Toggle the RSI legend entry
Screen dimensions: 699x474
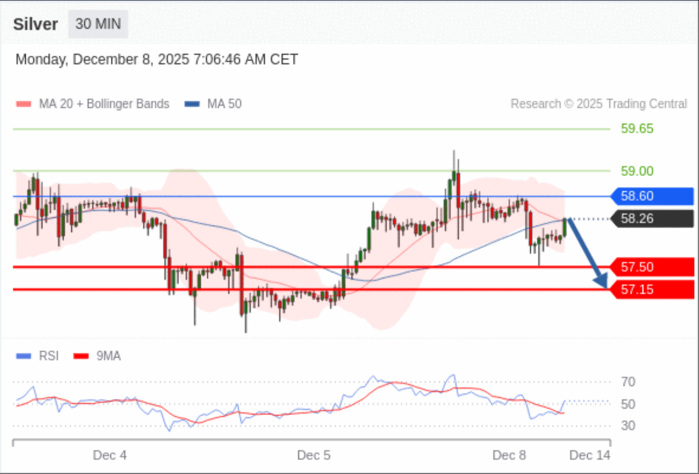pos(38,355)
